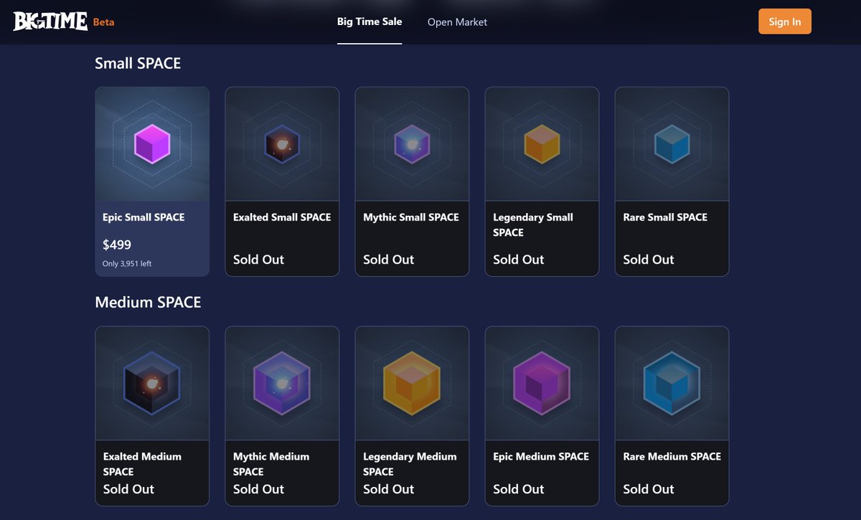Click the Legendary Medium SPACE gold cube icon
The height and width of the screenshot is (520, 861).
[x=412, y=383]
